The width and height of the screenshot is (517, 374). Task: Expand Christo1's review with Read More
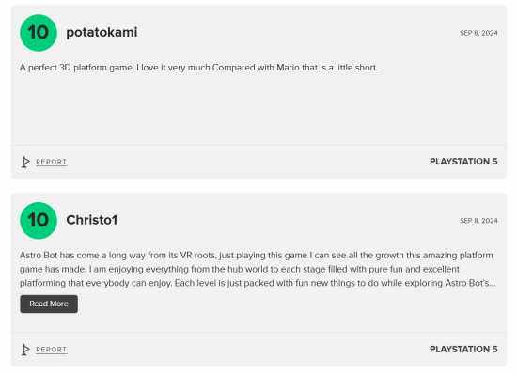click(49, 304)
